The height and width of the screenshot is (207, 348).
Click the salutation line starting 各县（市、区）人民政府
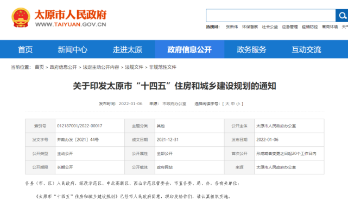point(132,183)
